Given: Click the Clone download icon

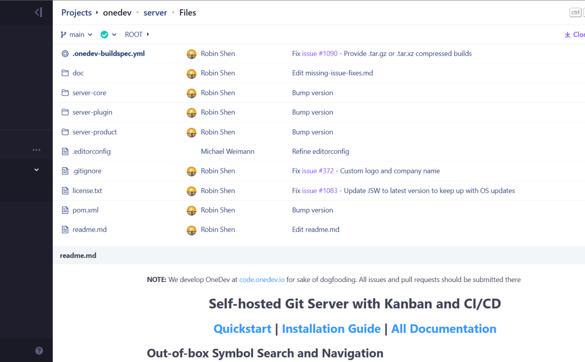Looking at the screenshot, I should pos(568,35).
